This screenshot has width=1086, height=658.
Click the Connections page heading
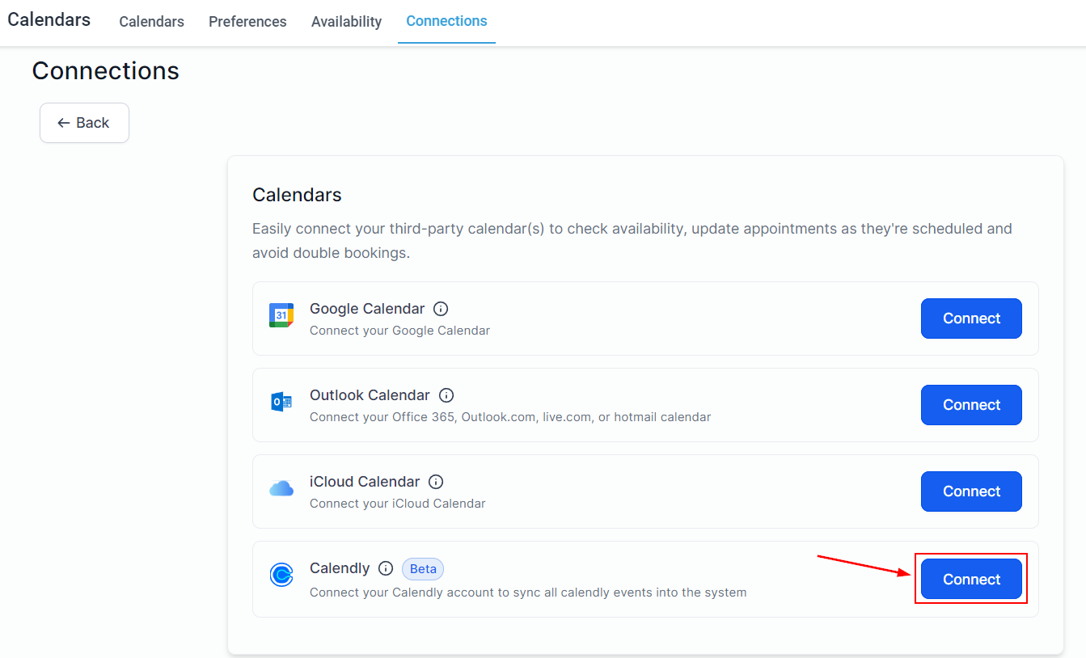click(x=106, y=71)
